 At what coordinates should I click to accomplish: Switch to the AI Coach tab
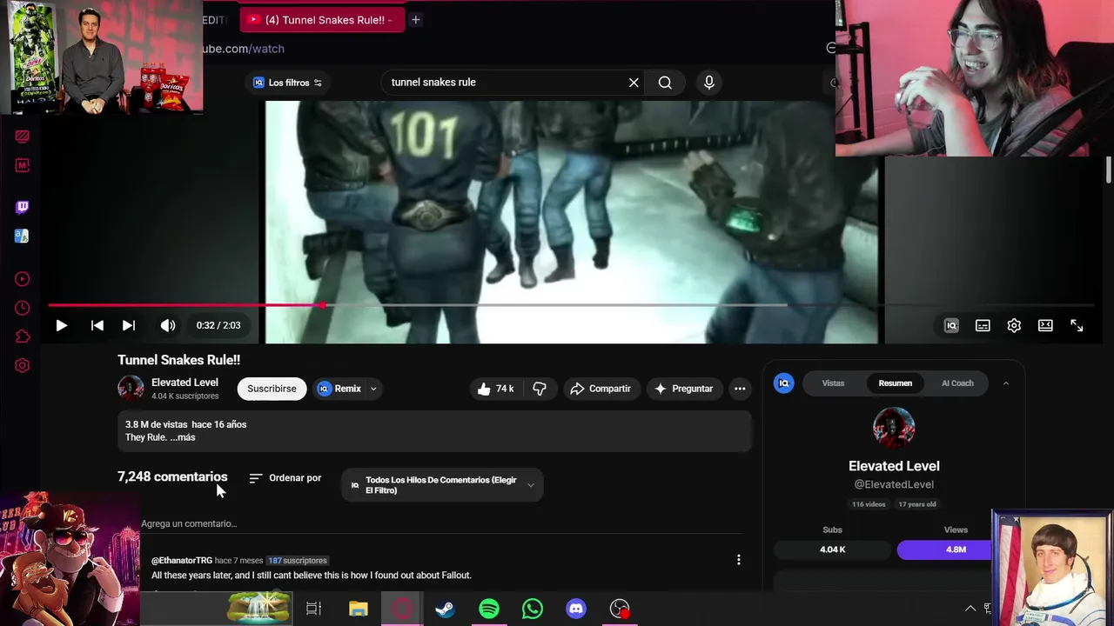(x=957, y=383)
